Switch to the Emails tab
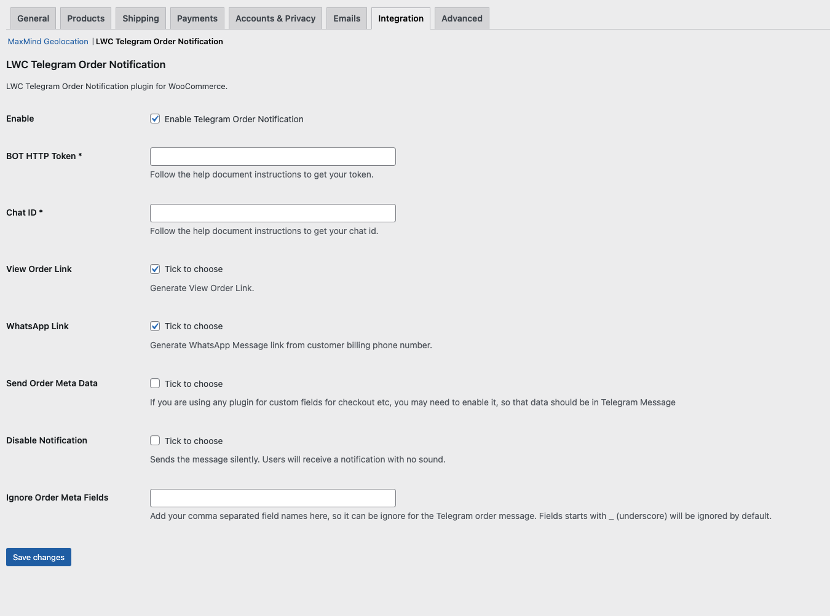The height and width of the screenshot is (616, 830). pyautogui.click(x=347, y=18)
